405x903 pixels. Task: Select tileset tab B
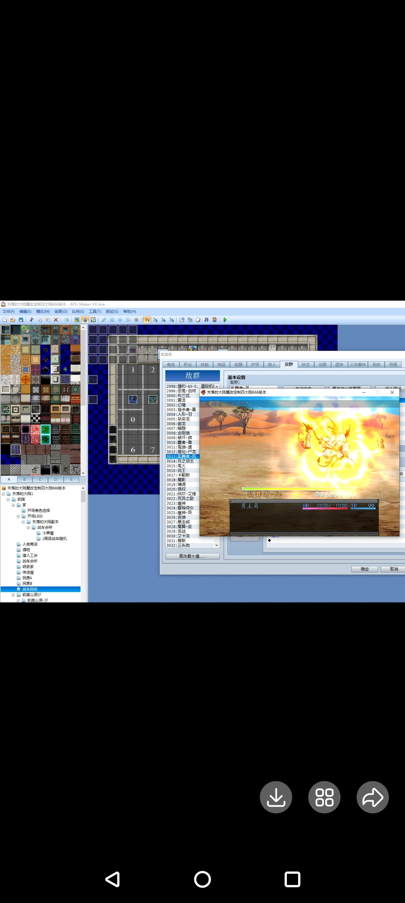[25, 479]
